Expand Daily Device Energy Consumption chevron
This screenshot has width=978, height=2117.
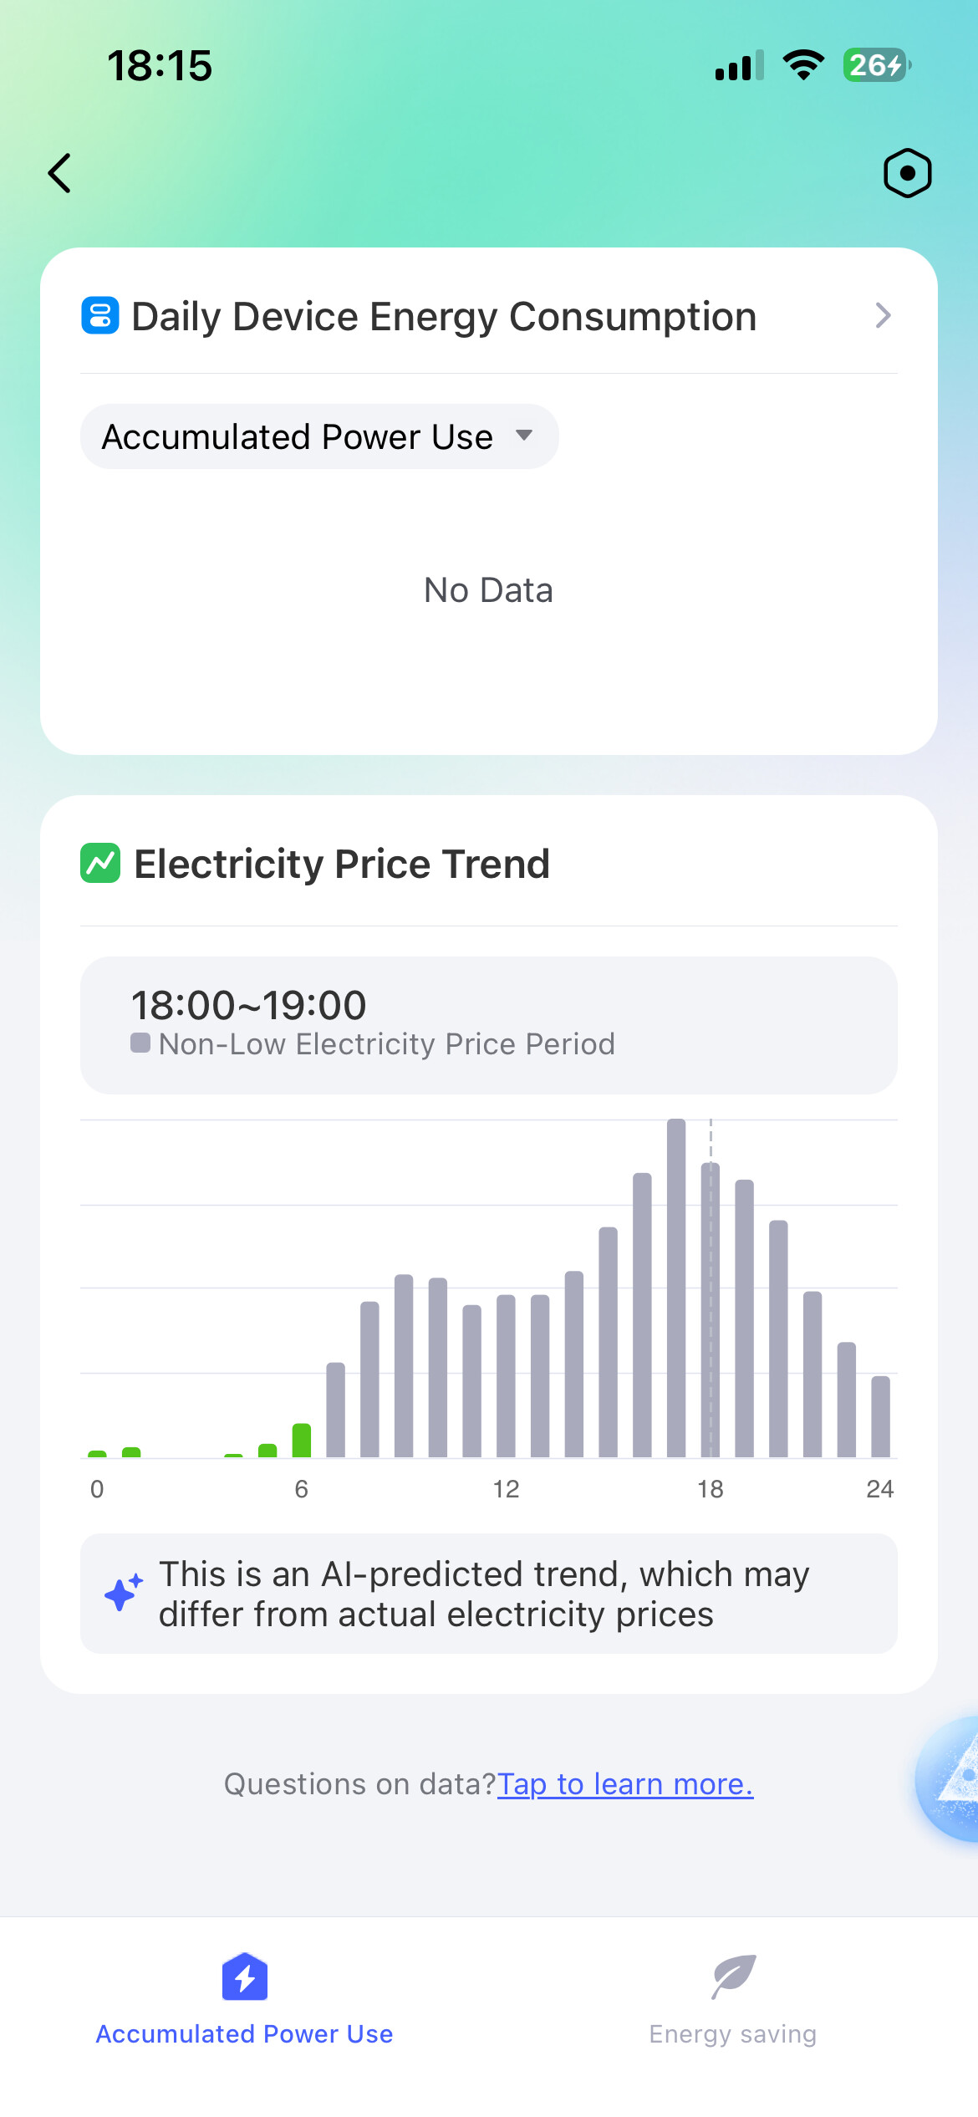(883, 316)
